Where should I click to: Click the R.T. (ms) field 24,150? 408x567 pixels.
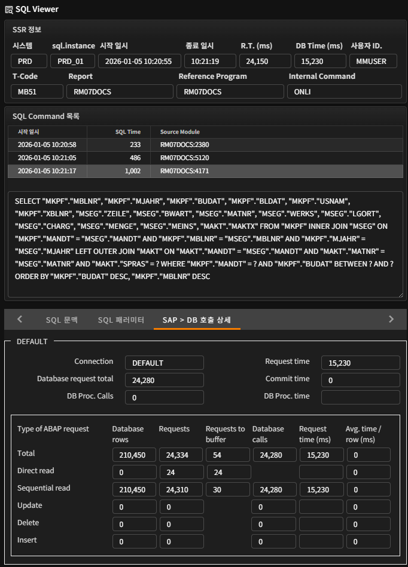(265, 61)
